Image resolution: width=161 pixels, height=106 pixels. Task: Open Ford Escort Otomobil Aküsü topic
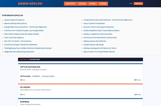(x=100, y=38)
